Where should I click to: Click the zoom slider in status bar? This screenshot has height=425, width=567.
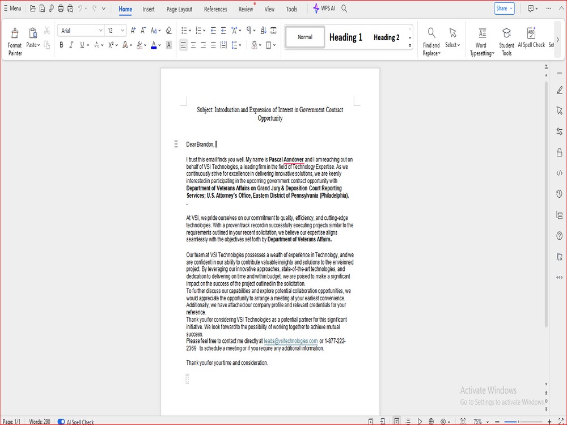(519, 422)
